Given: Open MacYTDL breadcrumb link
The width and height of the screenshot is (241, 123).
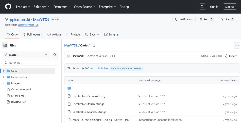Looking at the screenshot, I should click(71, 46).
